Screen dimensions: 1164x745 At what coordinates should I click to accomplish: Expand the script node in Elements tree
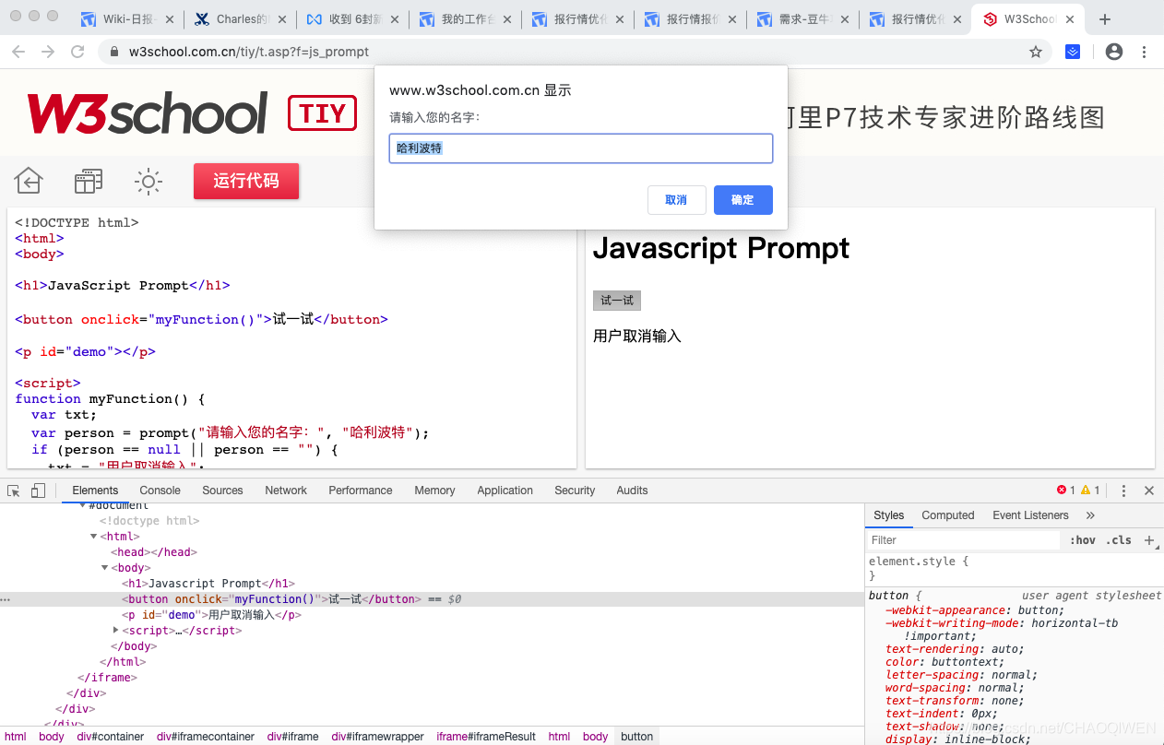coord(116,631)
